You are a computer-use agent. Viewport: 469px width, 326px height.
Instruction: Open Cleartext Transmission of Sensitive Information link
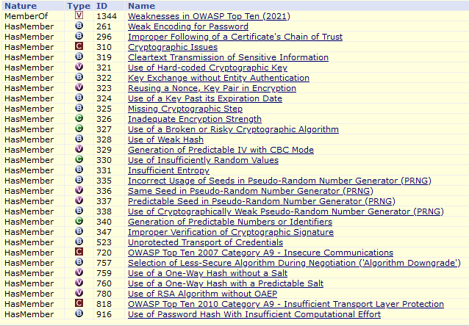[228, 57]
